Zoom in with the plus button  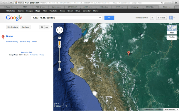[60, 46]
